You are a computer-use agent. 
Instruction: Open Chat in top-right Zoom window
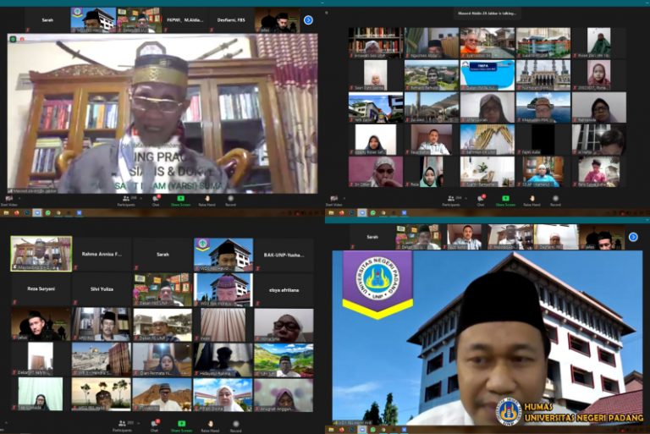pyautogui.click(x=481, y=201)
